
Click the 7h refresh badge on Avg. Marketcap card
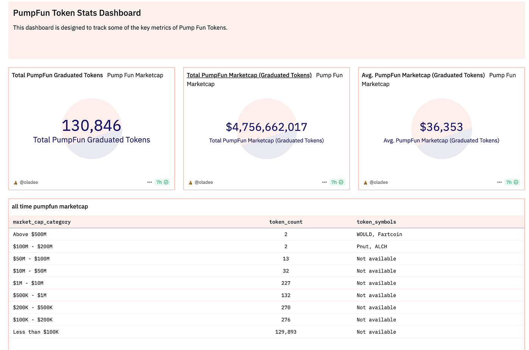(512, 182)
